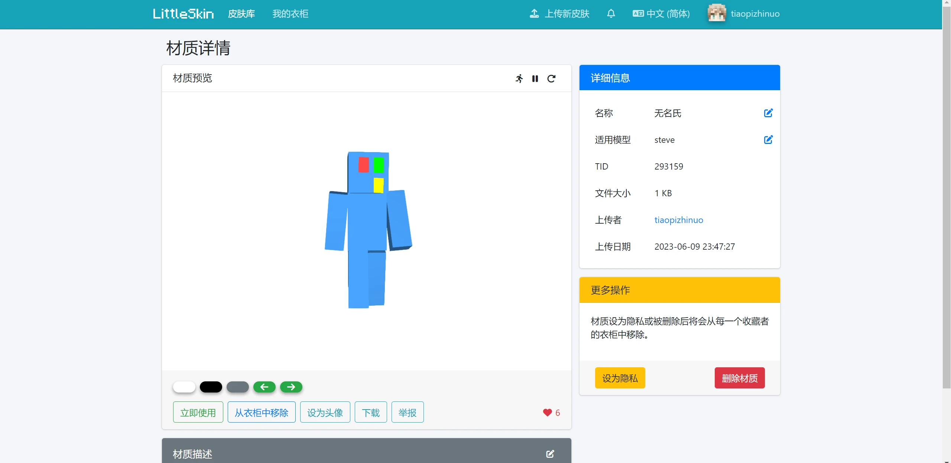Click the 立即使用 button
The width and height of the screenshot is (951, 463).
[198, 412]
